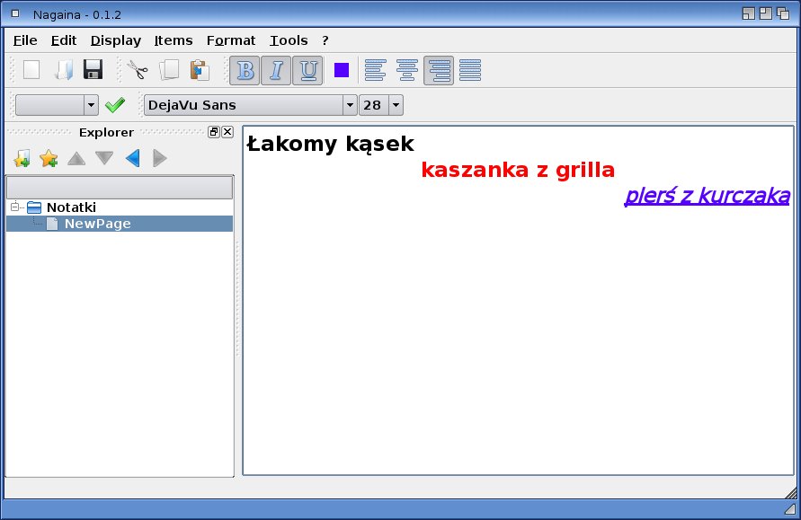Open the DejaVu Sans font dropdown
Viewport: 801px width, 520px height.
(x=350, y=105)
